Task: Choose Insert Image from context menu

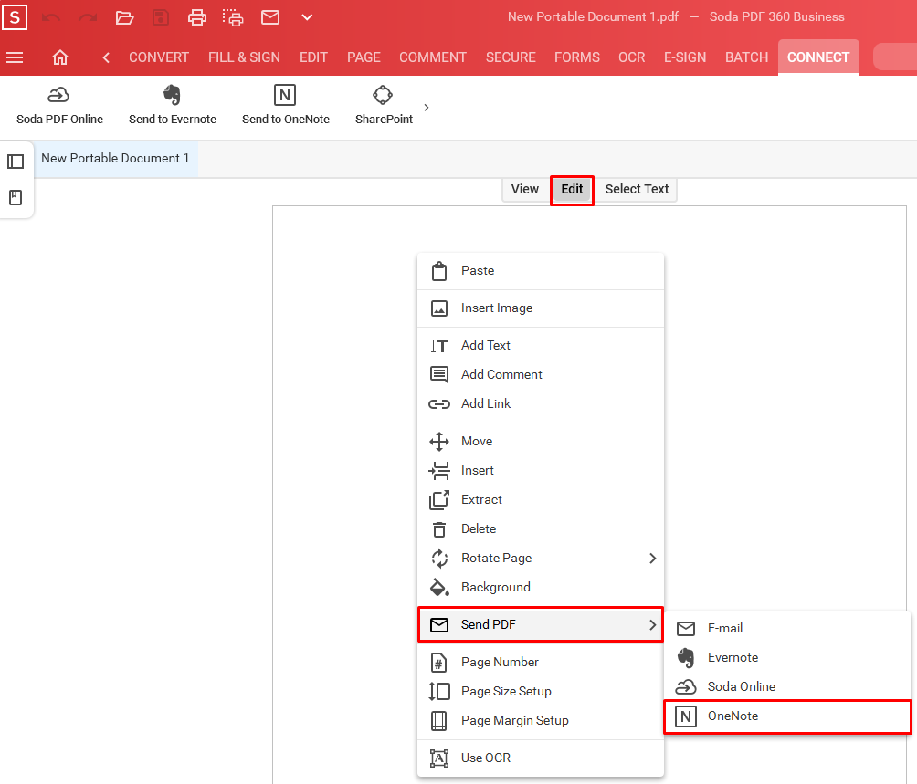Action: [x=541, y=308]
